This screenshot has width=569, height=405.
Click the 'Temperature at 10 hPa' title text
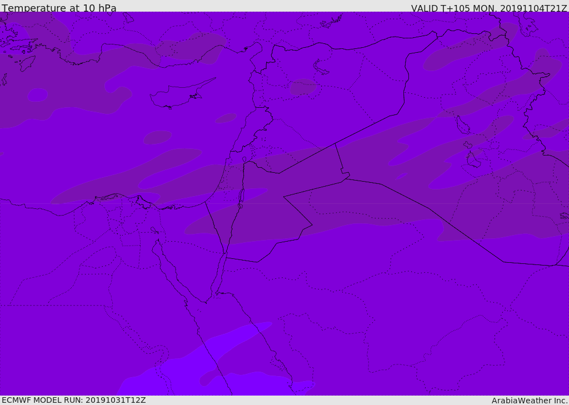pyautogui.click(x=59, y=8)
